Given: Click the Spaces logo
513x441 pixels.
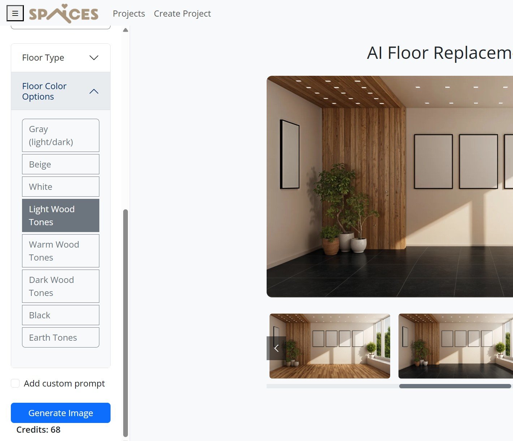Looking at the screenshot, I should pos(64,14).
